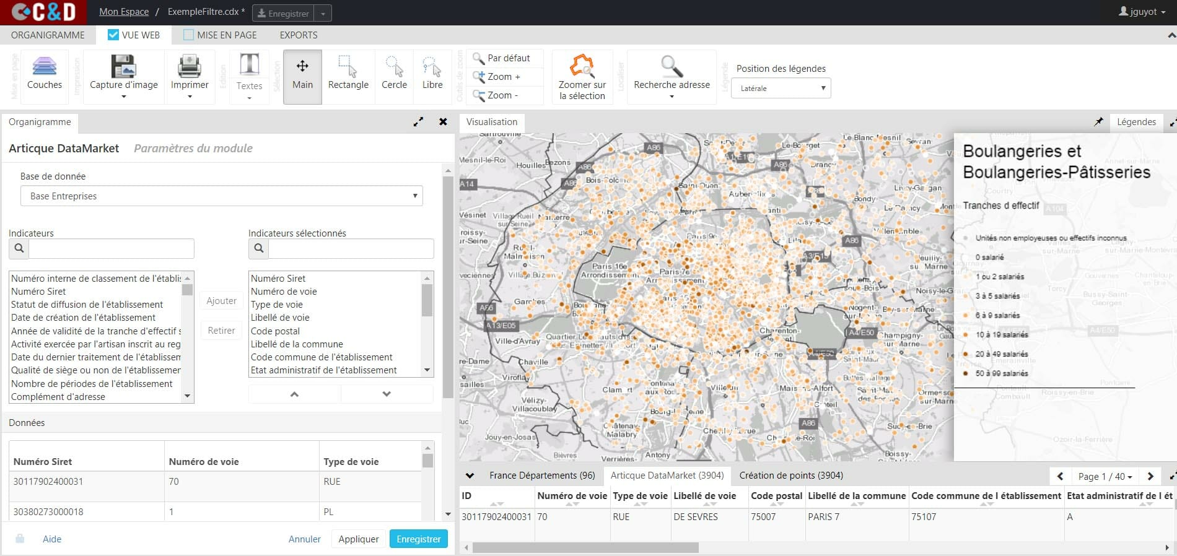
Task: Select the France Départements (96) tab
Action: (x=542, y=476)
